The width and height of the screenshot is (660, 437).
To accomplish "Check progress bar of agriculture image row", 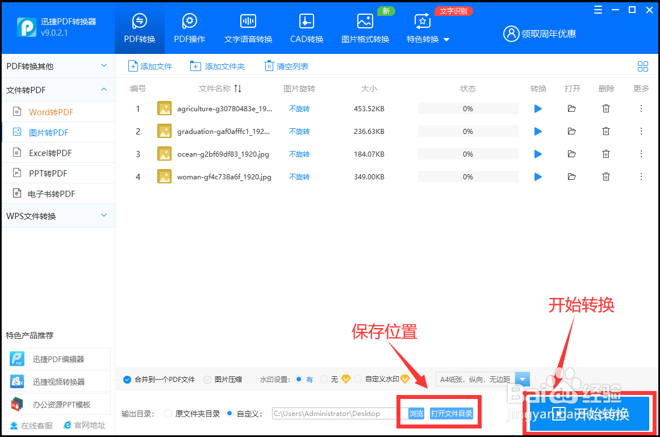I will coord(468,108).
